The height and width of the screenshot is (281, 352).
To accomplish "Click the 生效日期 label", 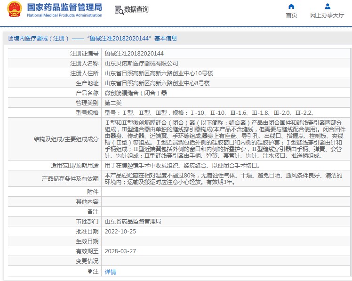I will (88, 241).
